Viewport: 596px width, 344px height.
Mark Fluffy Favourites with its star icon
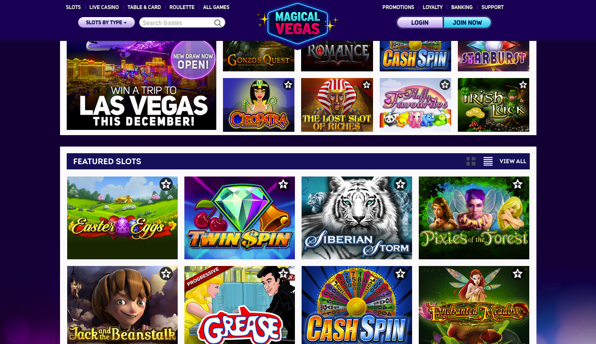click(x=444, y=85)
